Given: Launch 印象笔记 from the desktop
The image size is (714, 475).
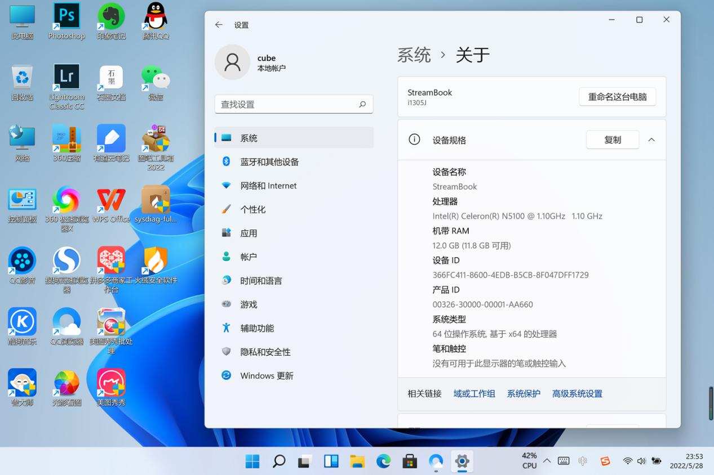Looking at the screenshot, I should pyautogui.click(x=111, y=21).
